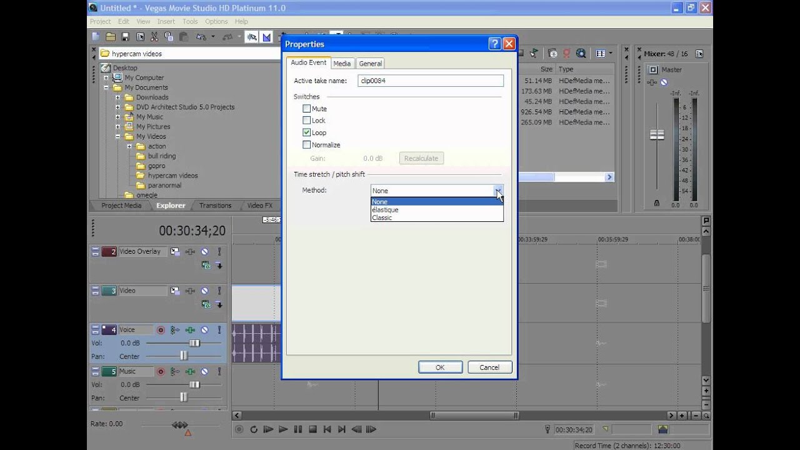Choose élastique from the Method list
Image resolution: width=800 pixels, height=450 pixels.
(x=437, y=210)
